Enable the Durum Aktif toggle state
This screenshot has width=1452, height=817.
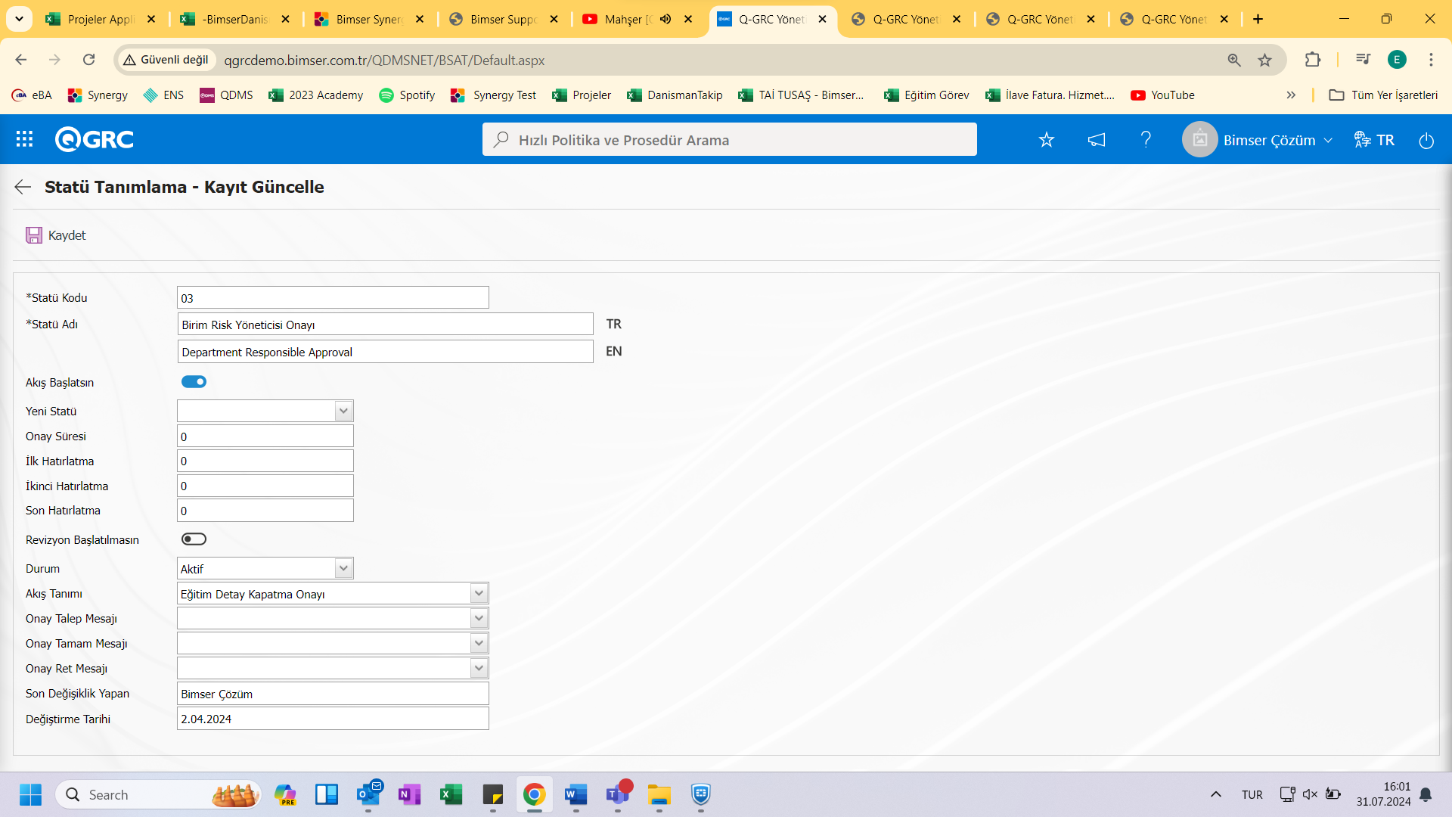coord(264,567)
